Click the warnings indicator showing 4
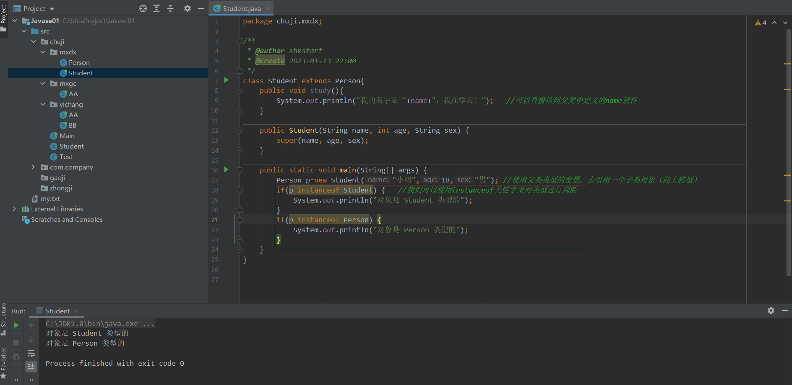The width and height of the screenshot is (792, 385). point(761,23)
